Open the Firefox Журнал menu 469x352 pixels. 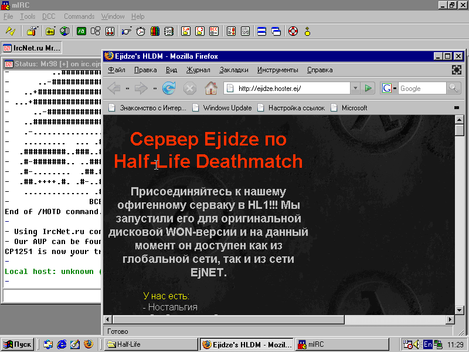tap(198, 70)
